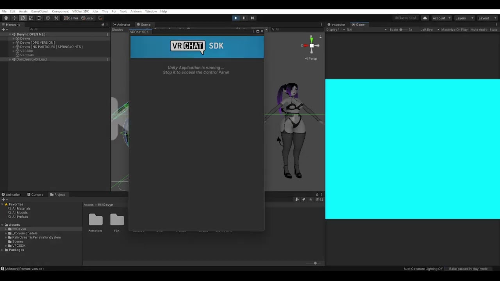Toggle the scene gizmo lock icon
Image resolution: width=500 pixels, height=281 pixels.
320,37
